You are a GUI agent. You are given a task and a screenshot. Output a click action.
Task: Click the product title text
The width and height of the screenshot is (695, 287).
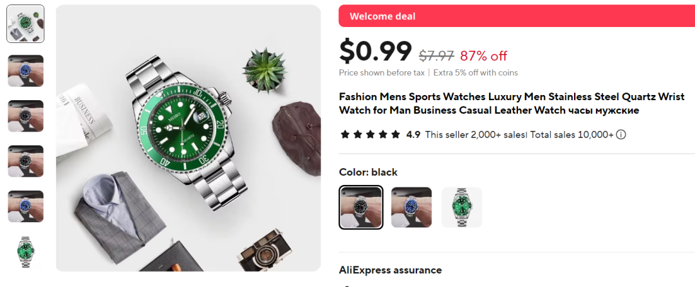pos(512,103)
